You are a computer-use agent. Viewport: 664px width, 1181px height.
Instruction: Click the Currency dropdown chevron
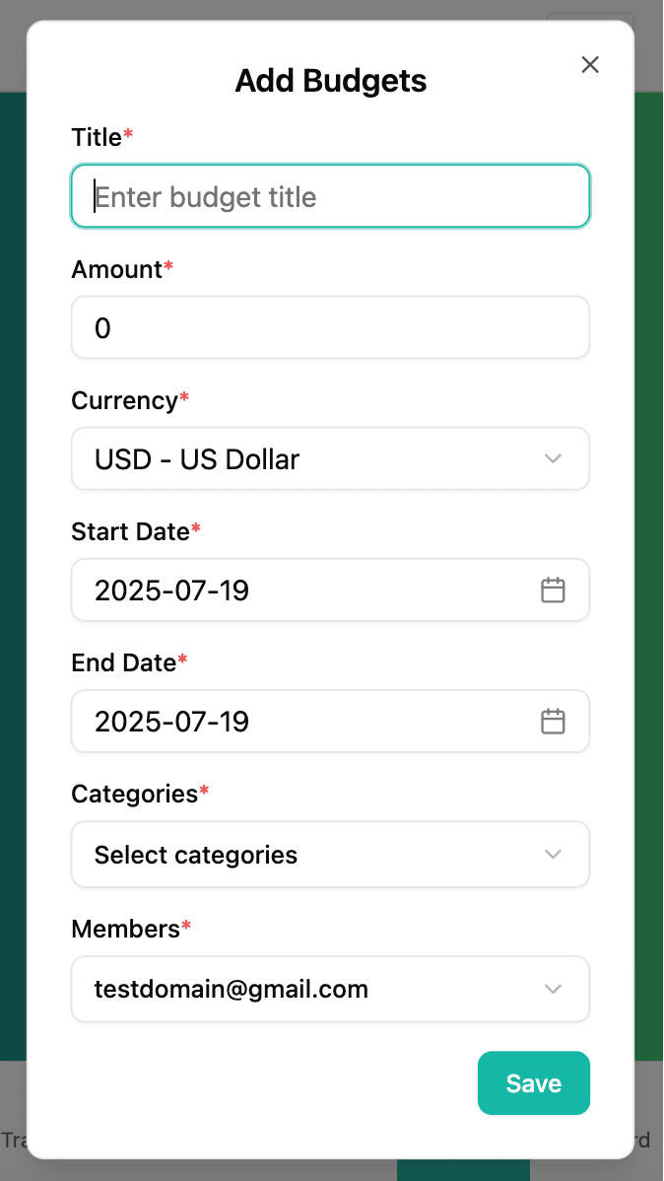554,458
